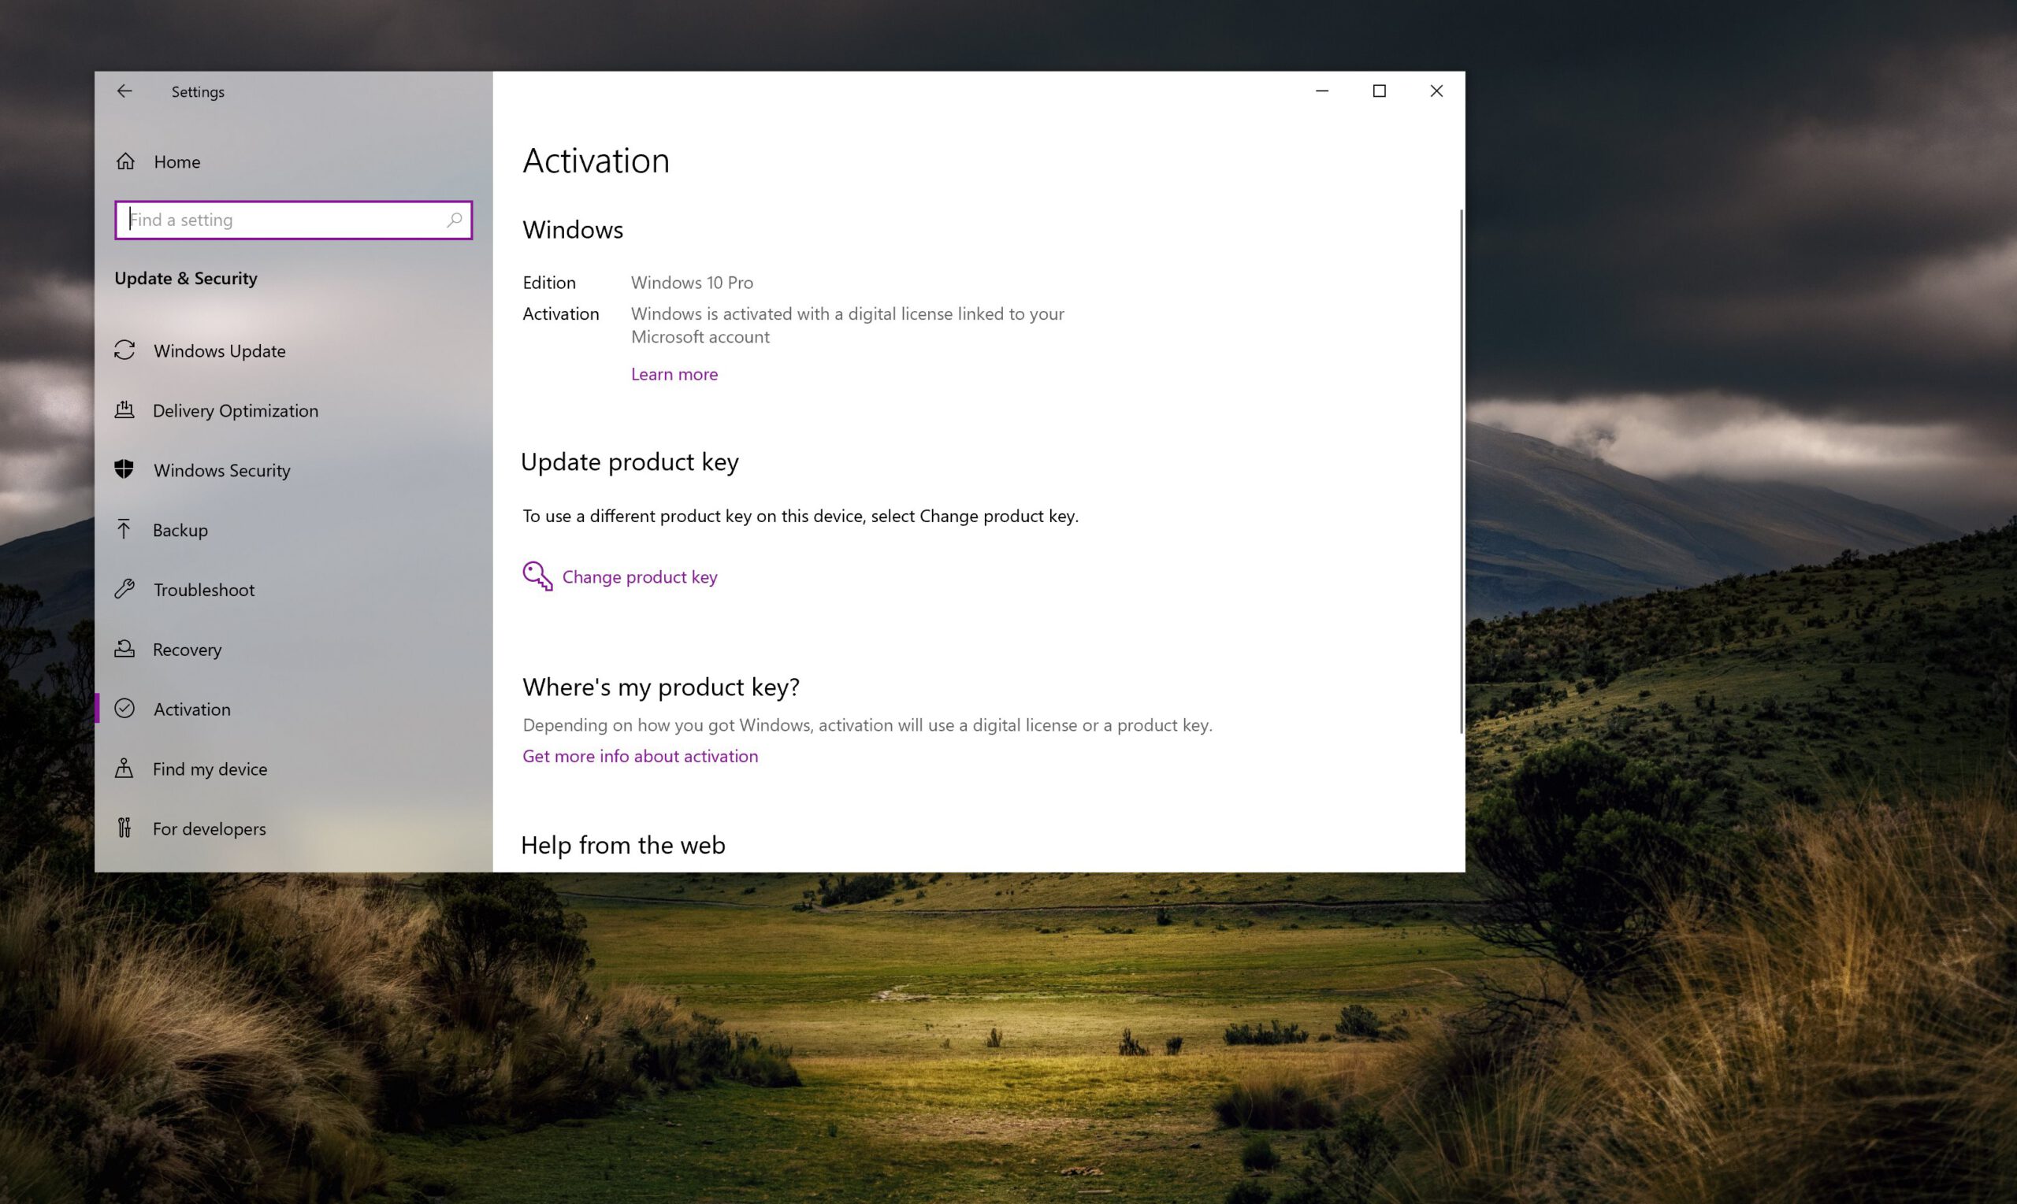This screenshot has width=2017, height=1204.
Task: Click the search magnifier icon
Action: point(455,220)
